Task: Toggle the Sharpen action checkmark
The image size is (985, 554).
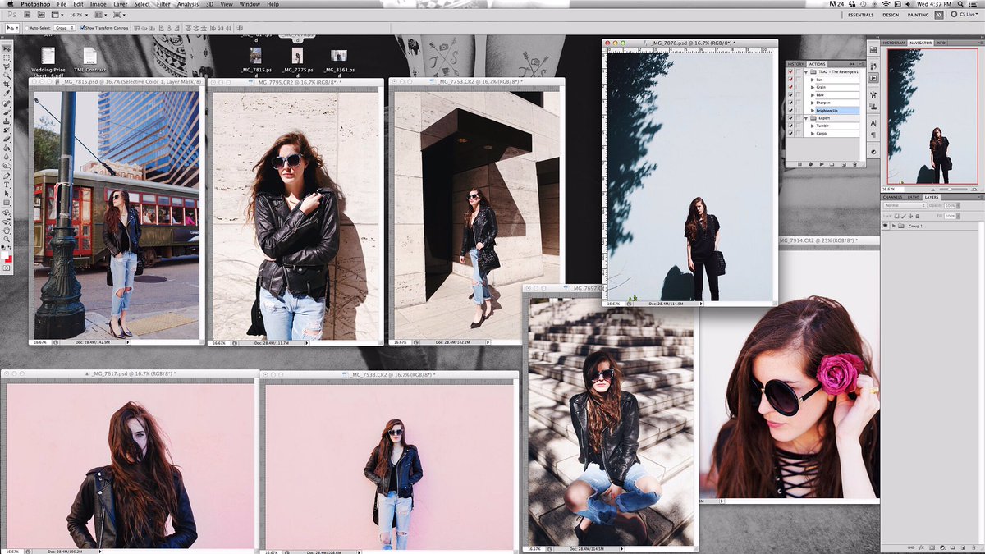Action: coord(790,103)
